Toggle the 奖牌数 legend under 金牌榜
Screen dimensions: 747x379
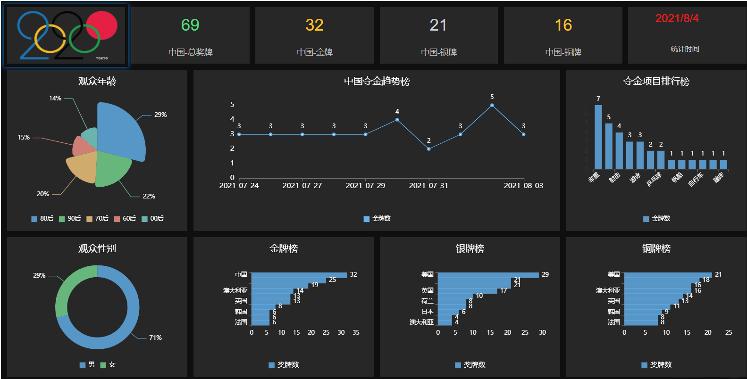(x=284, y=365)
